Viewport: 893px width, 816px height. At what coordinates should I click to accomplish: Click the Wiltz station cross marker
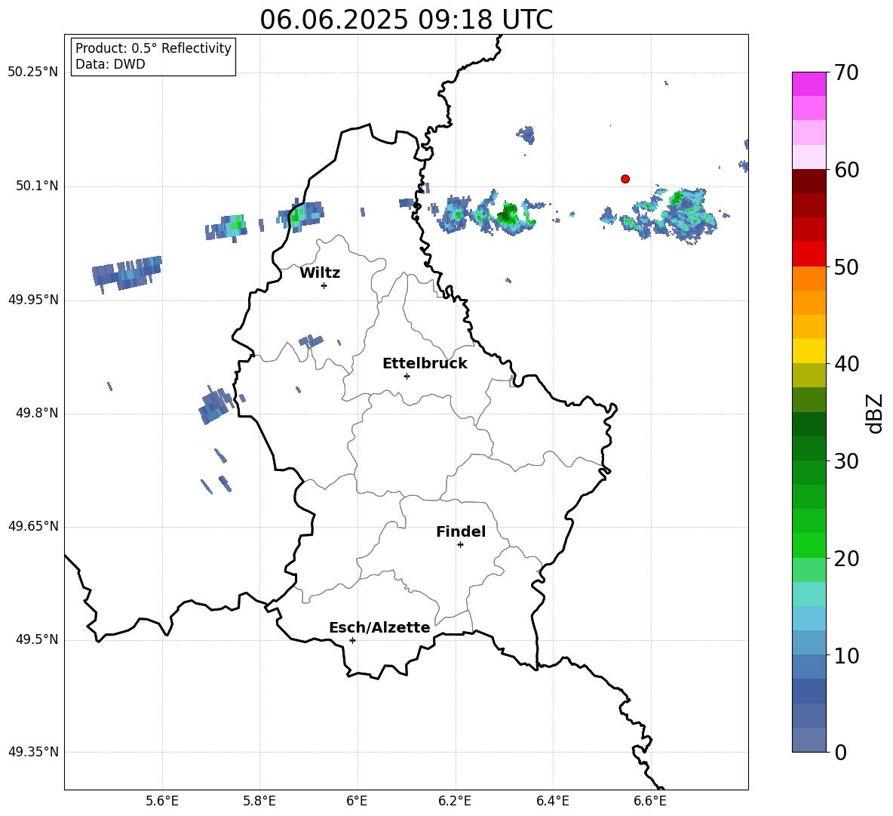coord(324,285)
